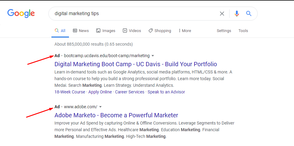
Task: Click the blue magnifying glass search icon
Action: point(249,14)
